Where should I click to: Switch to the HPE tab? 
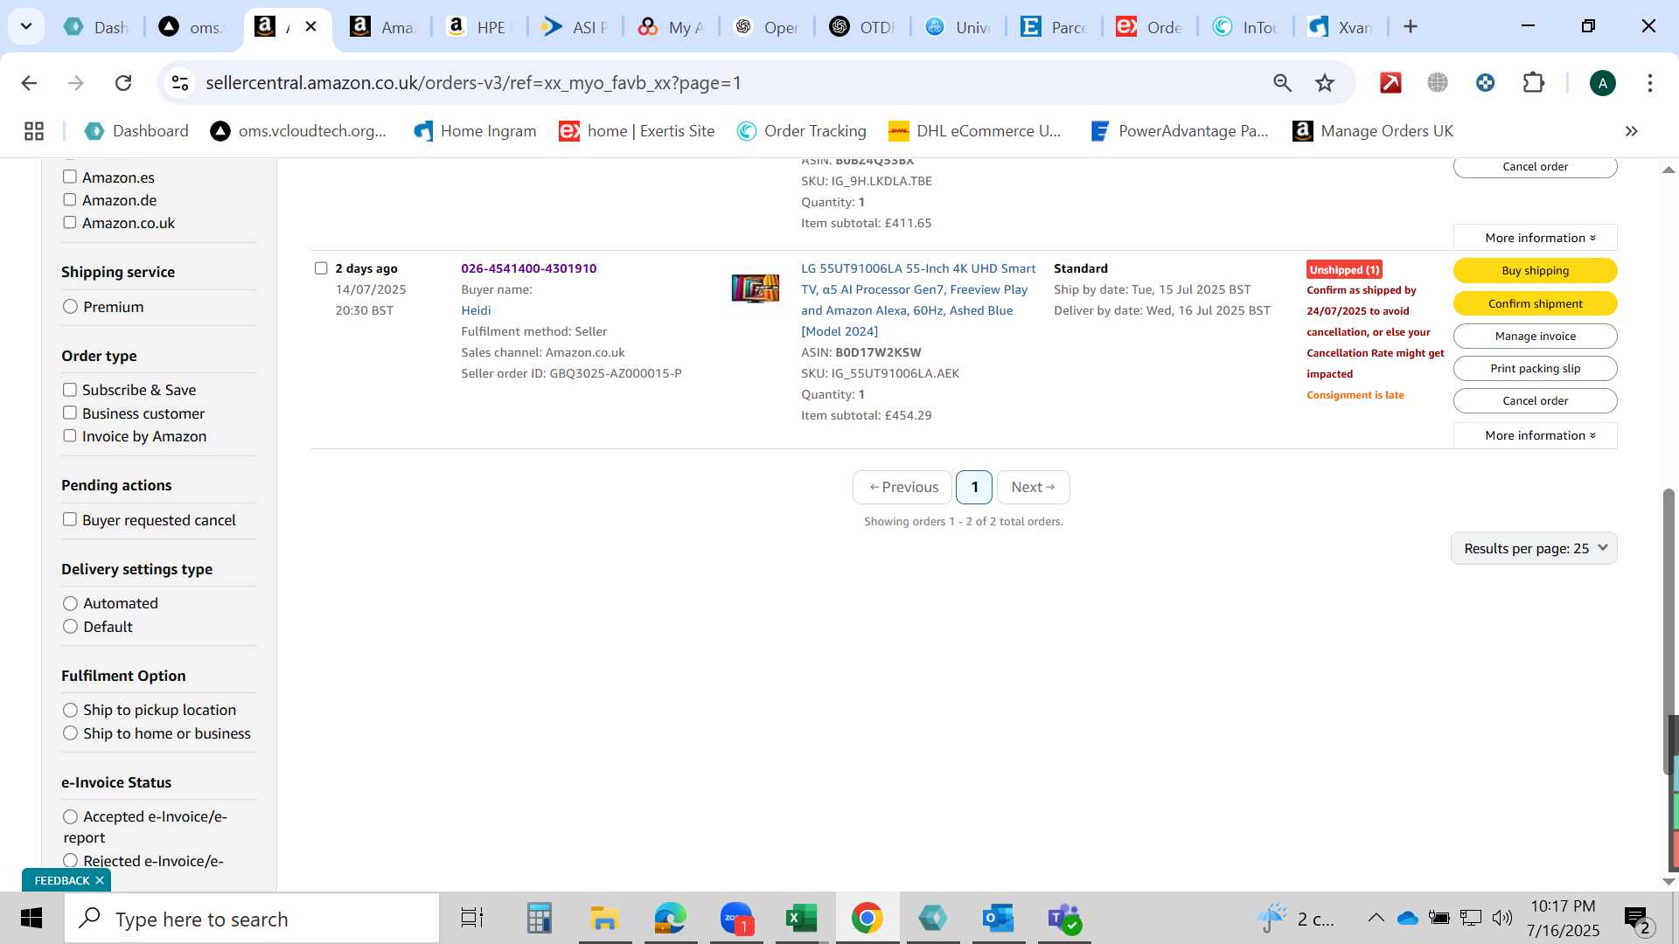[477, 27]
